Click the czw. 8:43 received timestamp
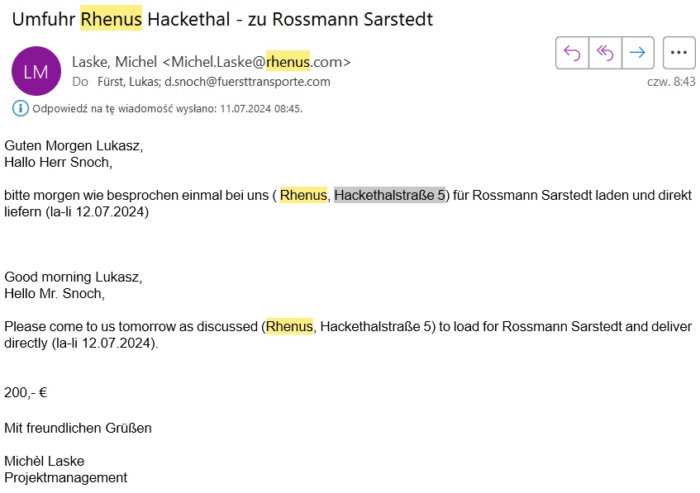Viewport: 700px width, 493px height. pos(671,82)
